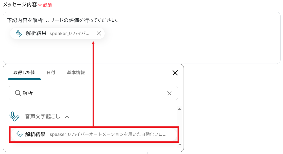Screen dimensions: 283x154
Task: Click the microphone icon in the message chip
Action: (19, 33)
